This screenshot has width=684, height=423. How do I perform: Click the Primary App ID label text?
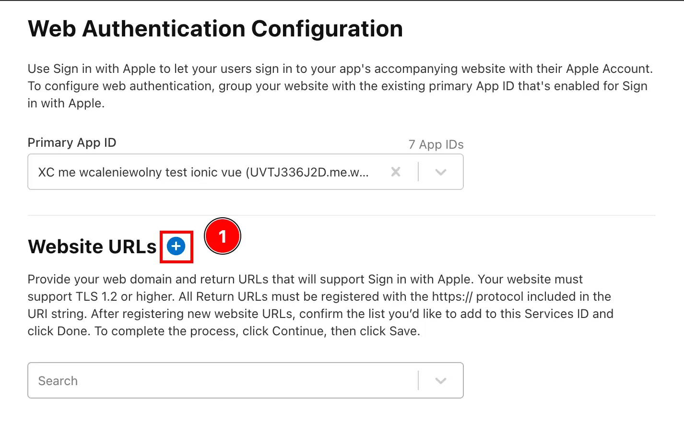(71, 142)
